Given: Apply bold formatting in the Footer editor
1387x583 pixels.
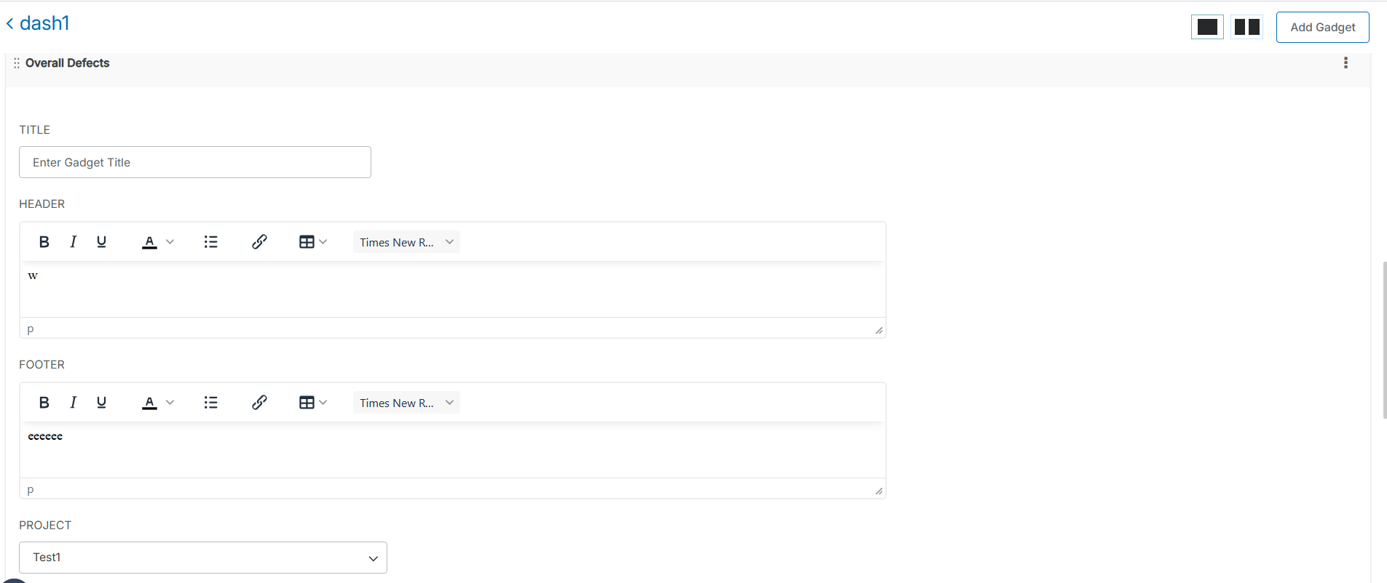Looking at the screenshot, I should click(44, 402).
